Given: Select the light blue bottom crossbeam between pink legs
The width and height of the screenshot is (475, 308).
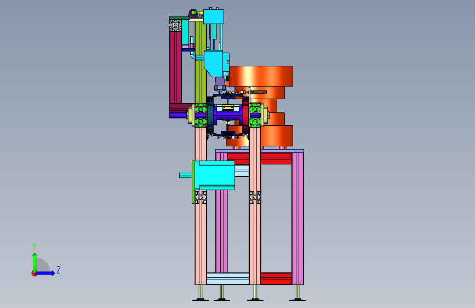Looking at the screenshot, I should (x=228, y=278).
